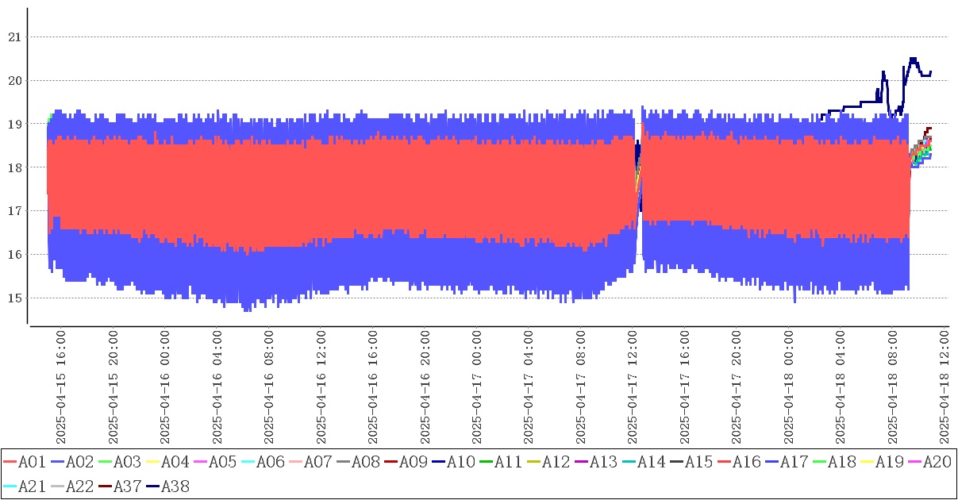Screen dimensions: 958x500
Task: Hide the A38 series via its legend entry
Action: pos(175,485)
